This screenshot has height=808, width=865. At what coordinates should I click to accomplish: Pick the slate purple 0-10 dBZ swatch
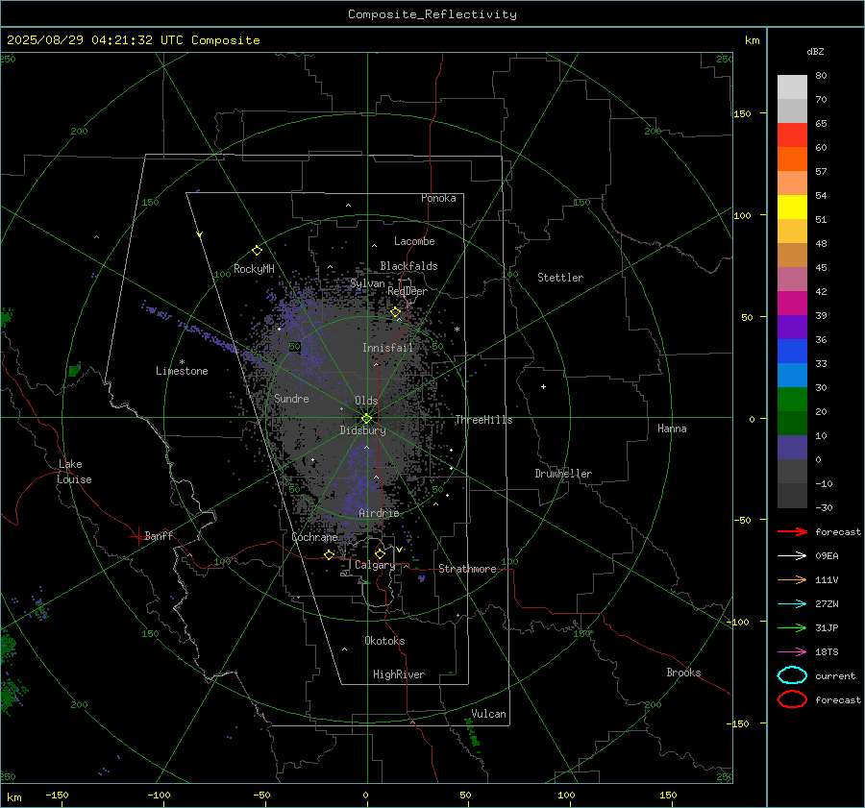(x=792, y=448)
